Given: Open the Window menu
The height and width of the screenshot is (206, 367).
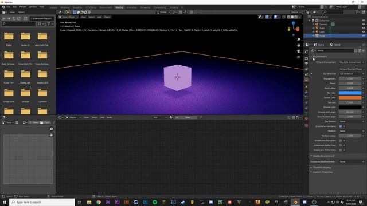Looking at the screenshot, I should coord(33,7).
